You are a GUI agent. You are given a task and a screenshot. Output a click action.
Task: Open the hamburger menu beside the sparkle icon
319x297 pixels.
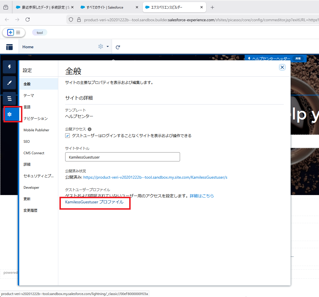(17, 32)
